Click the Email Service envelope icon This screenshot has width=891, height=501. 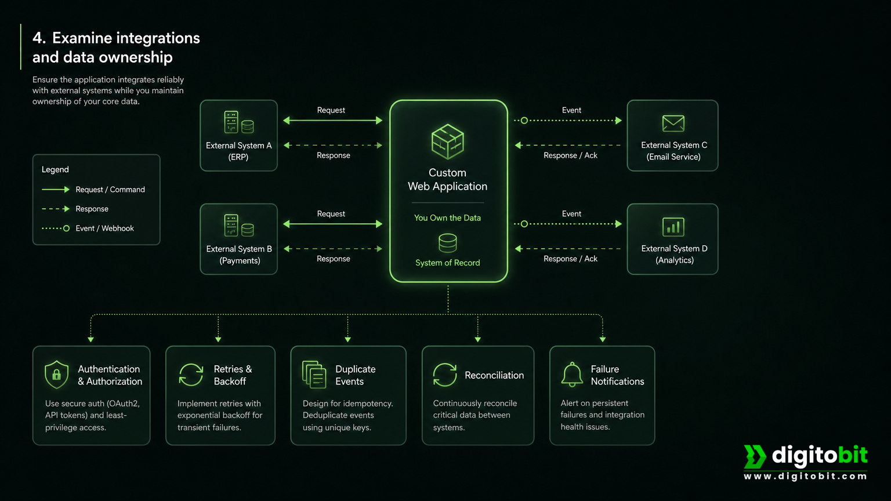[673, 124]
